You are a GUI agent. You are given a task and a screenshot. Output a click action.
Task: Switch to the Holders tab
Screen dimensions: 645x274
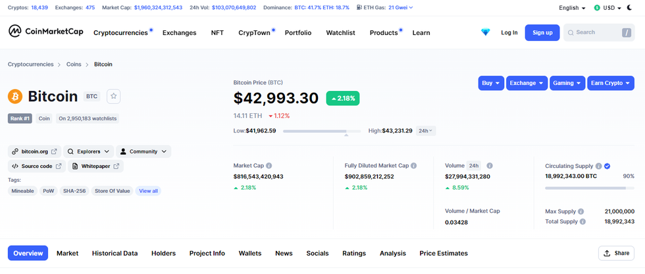[163, 254]
